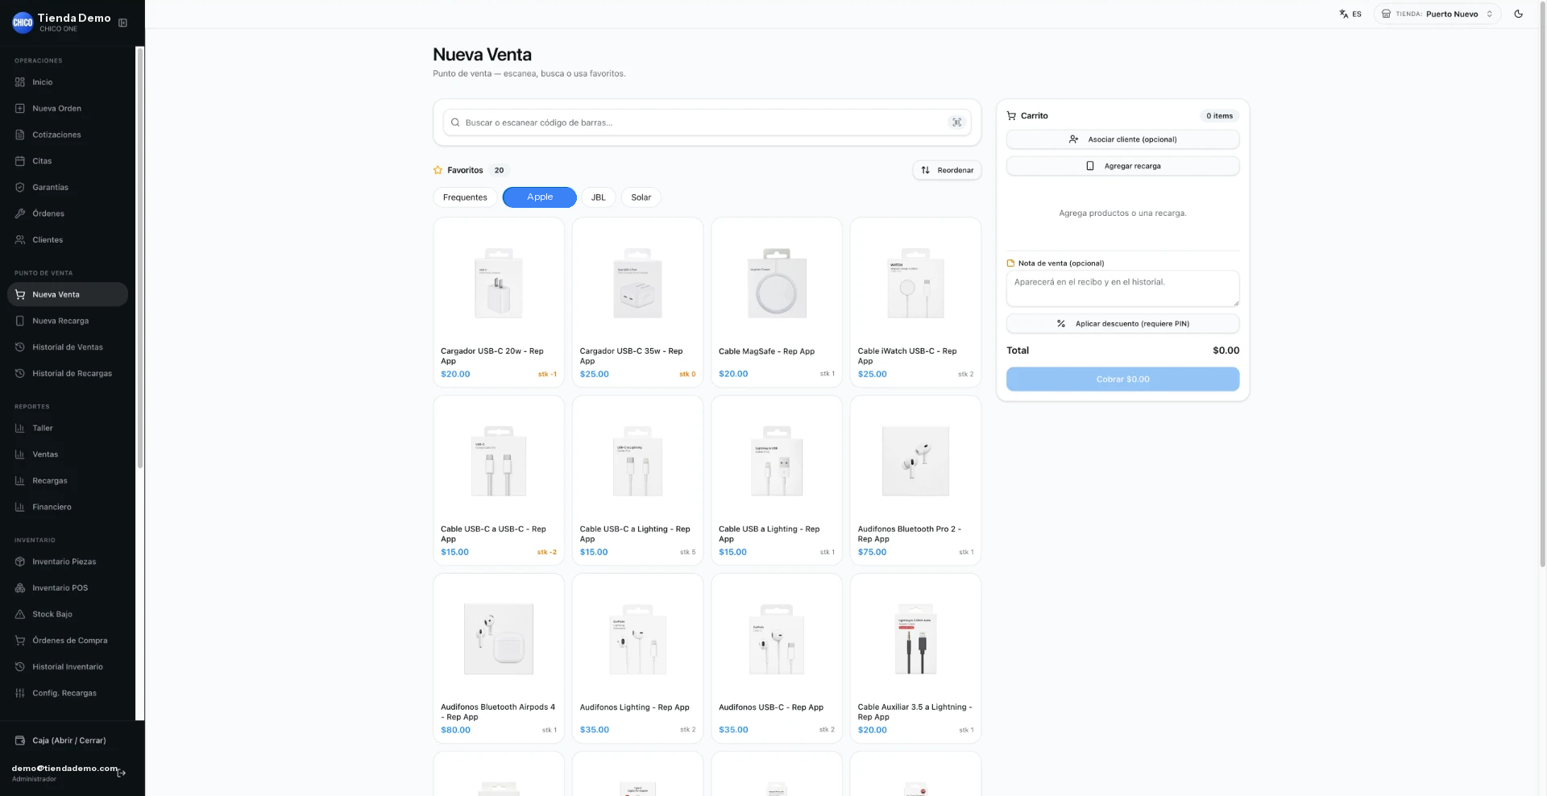Image resolution: width=1547 pixels, height=796 pixels.
Task: Click the demo@tiendademo.com account label
Action: point(64,769)
